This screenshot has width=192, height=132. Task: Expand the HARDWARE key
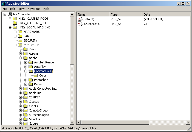pos(15,32)
